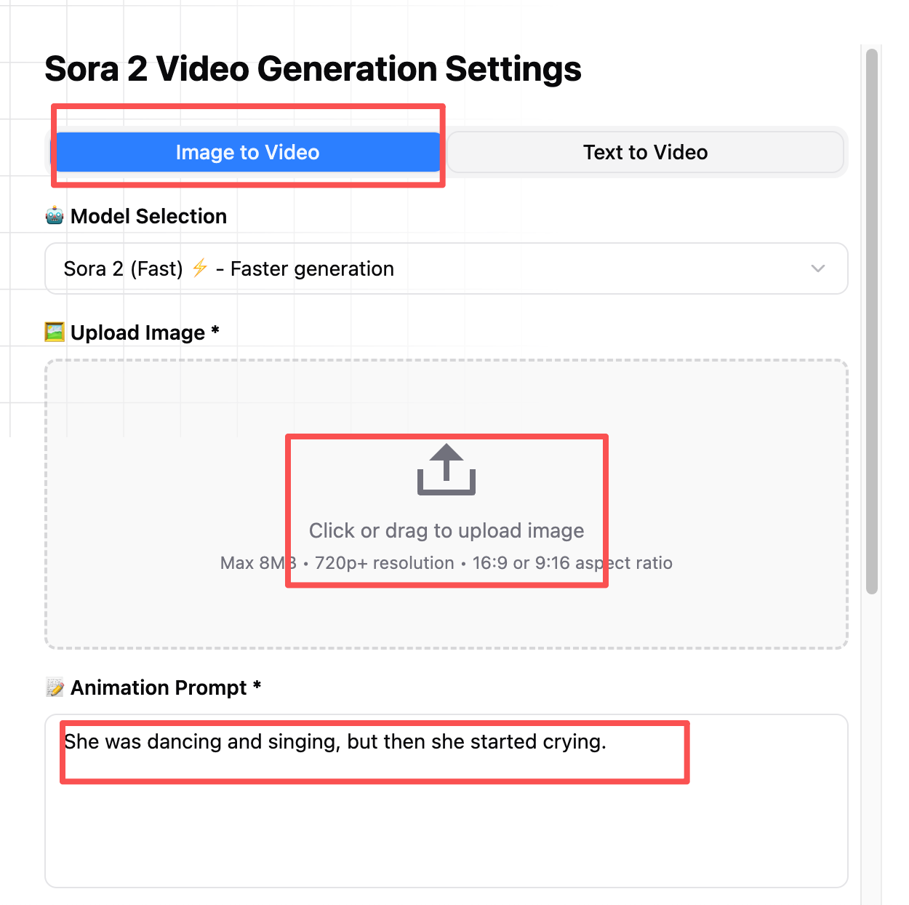
Task: Click the 'Animation Prompt' field label
Action: [159, 687]
